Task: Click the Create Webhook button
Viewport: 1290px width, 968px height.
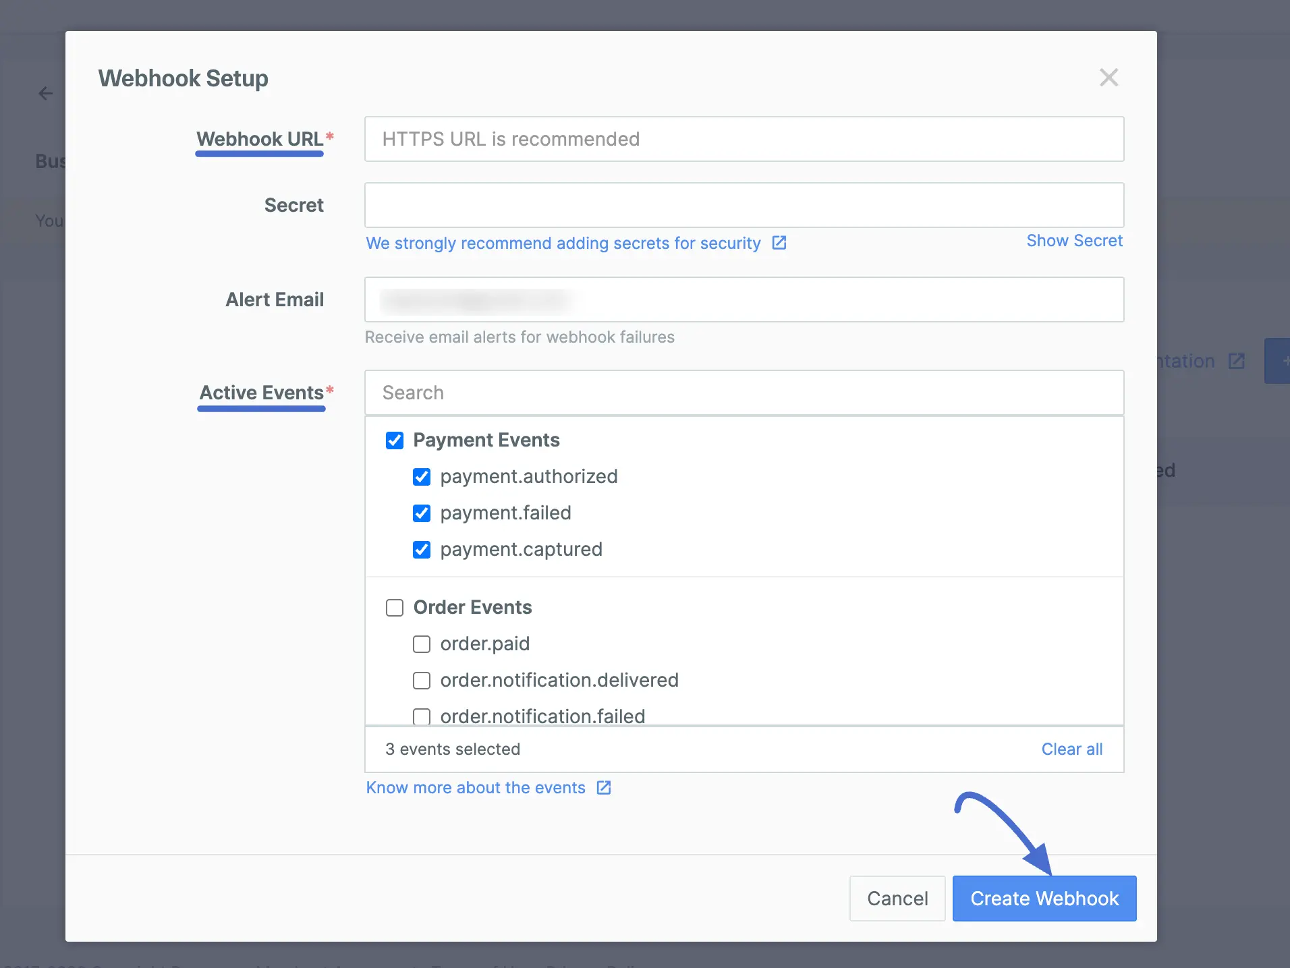Action: coord(1043,898)
